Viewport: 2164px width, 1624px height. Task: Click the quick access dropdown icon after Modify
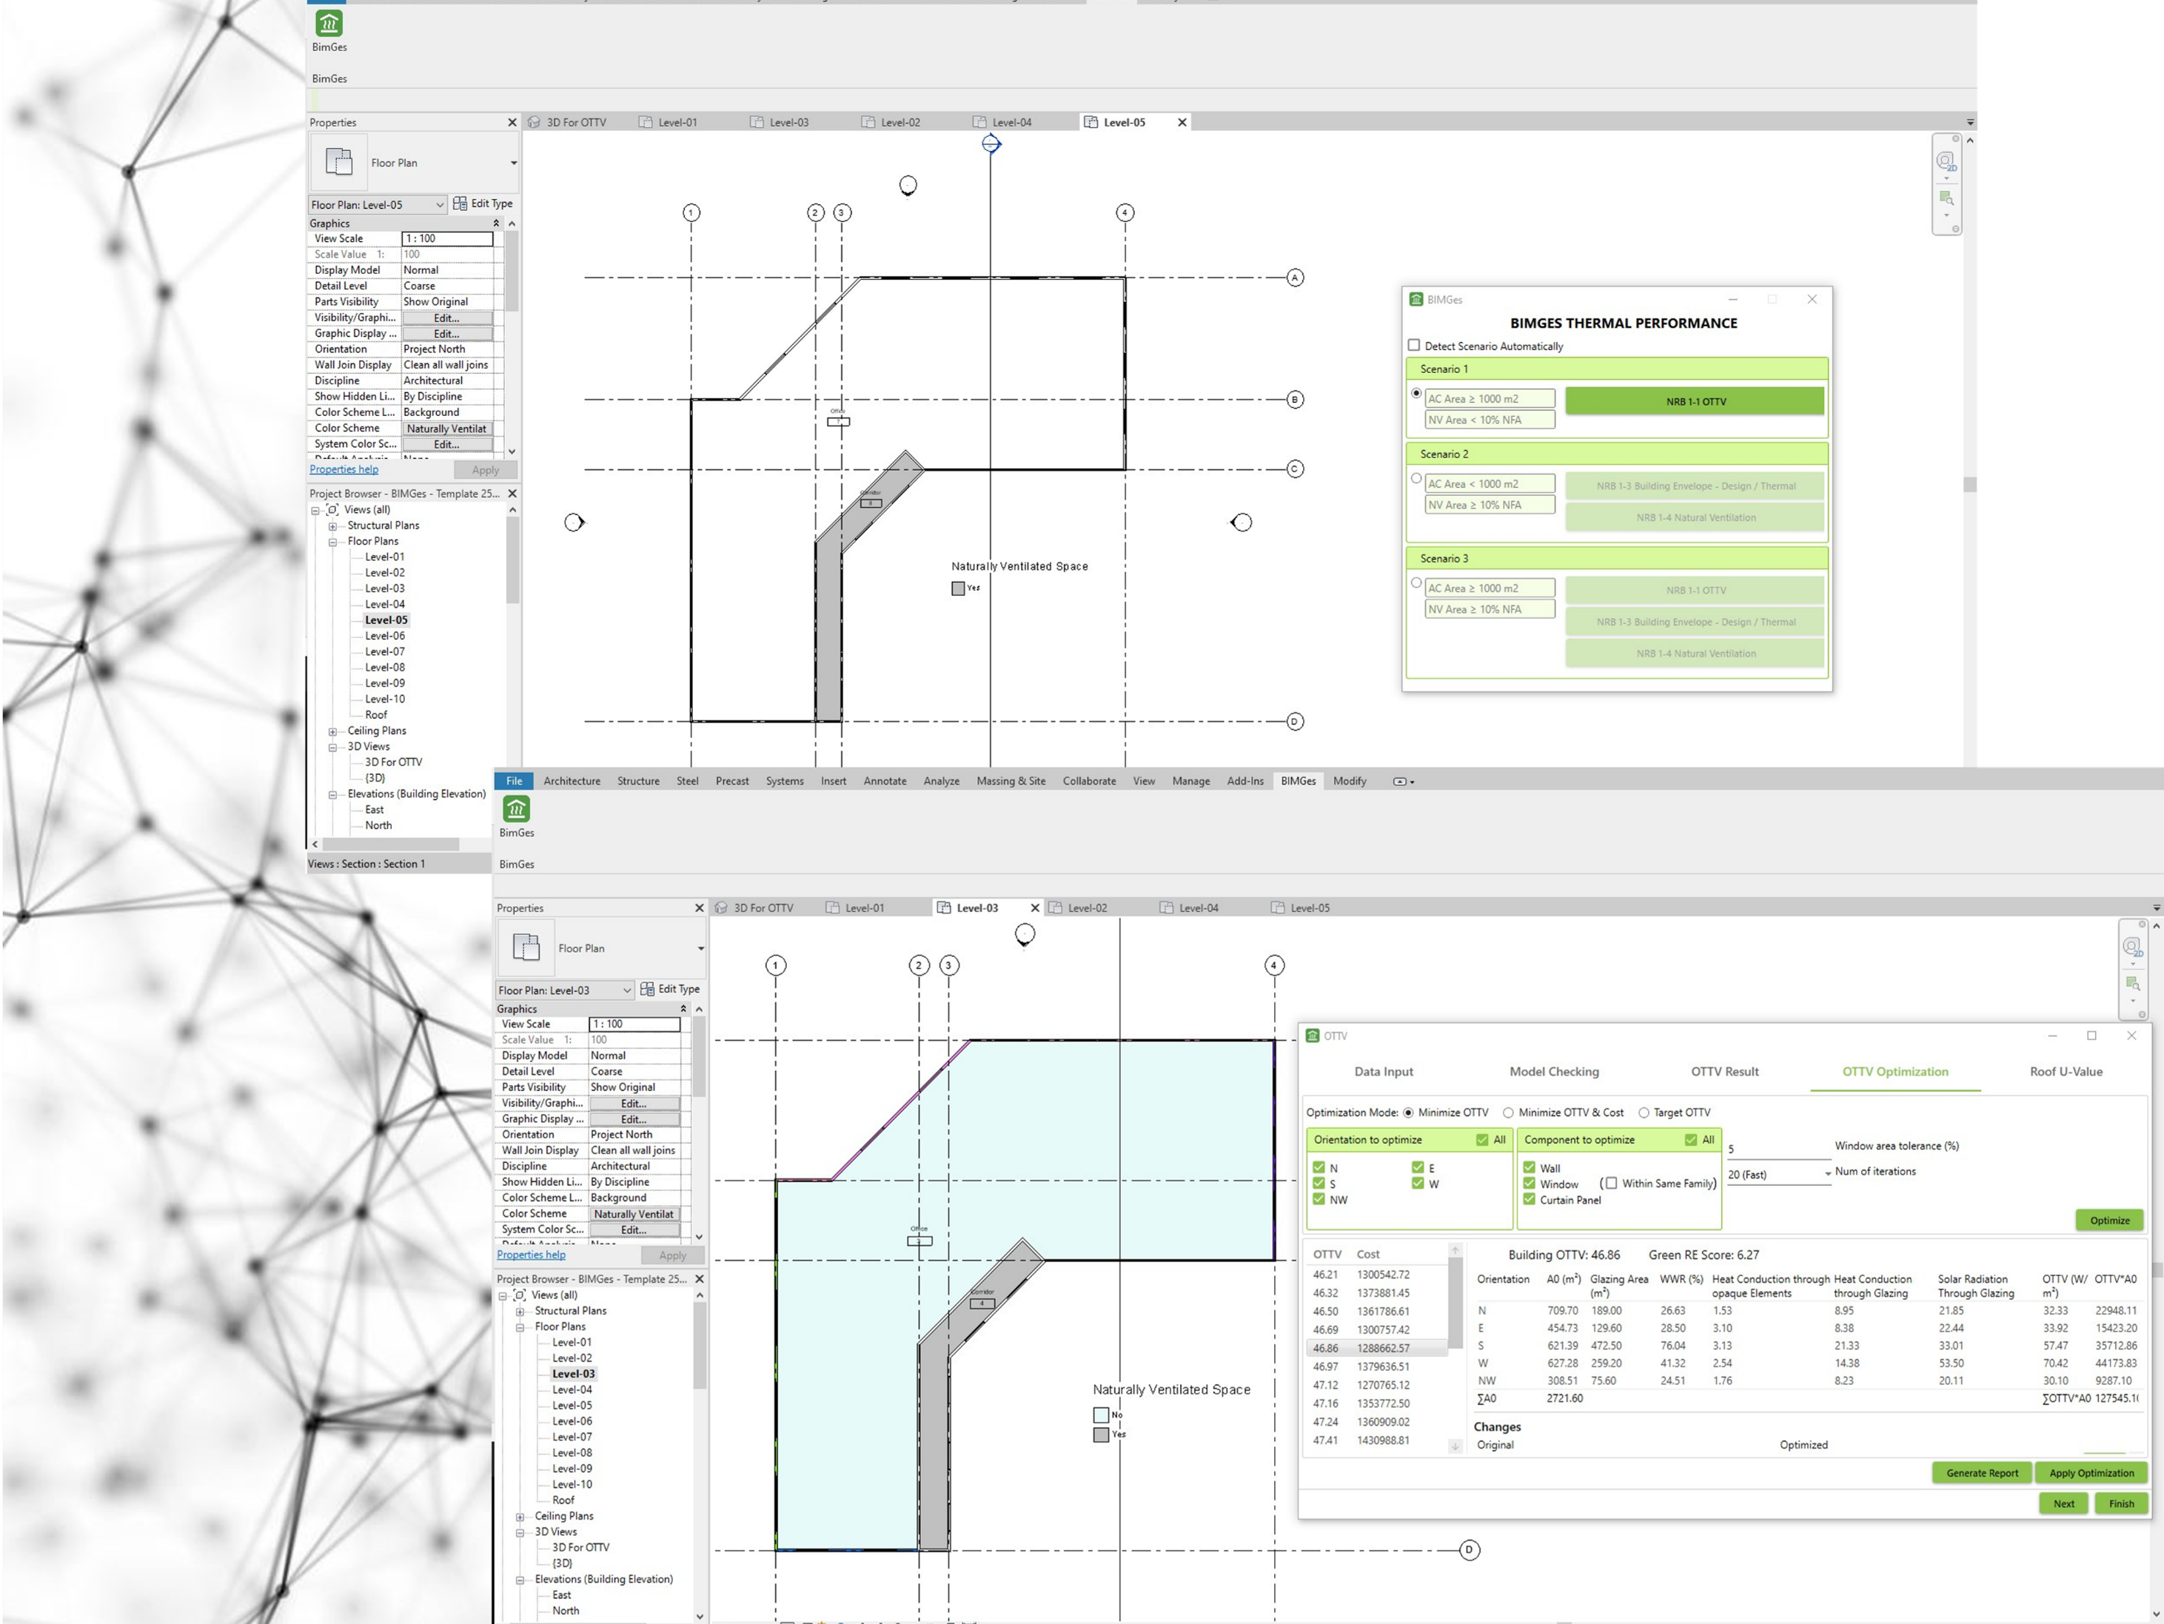click(1403, 781)
